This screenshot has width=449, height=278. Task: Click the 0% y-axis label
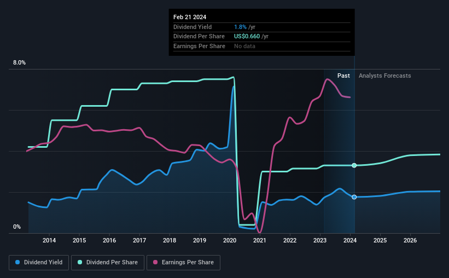pyautogui.click(x=17, y=227)
